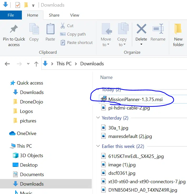Go up one level with Up arrow
187x194 pixels.
pos(36,64)
